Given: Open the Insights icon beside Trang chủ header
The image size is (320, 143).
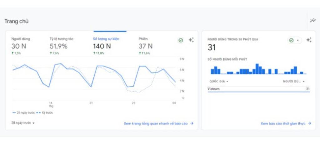Looking at the screenshot, I should (x=312, y=21).
